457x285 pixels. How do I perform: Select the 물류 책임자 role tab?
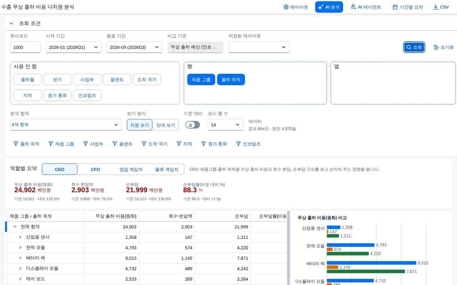pos(167,169)
